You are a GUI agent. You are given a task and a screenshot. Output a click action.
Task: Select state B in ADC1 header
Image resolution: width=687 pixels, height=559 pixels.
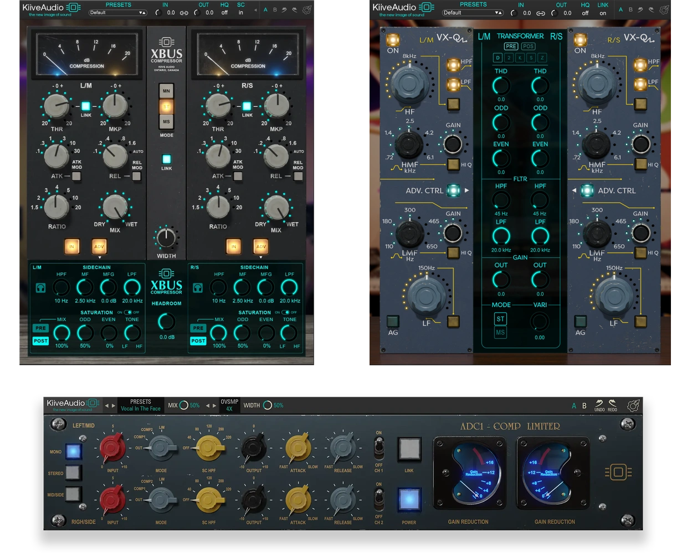click(584, 406)
